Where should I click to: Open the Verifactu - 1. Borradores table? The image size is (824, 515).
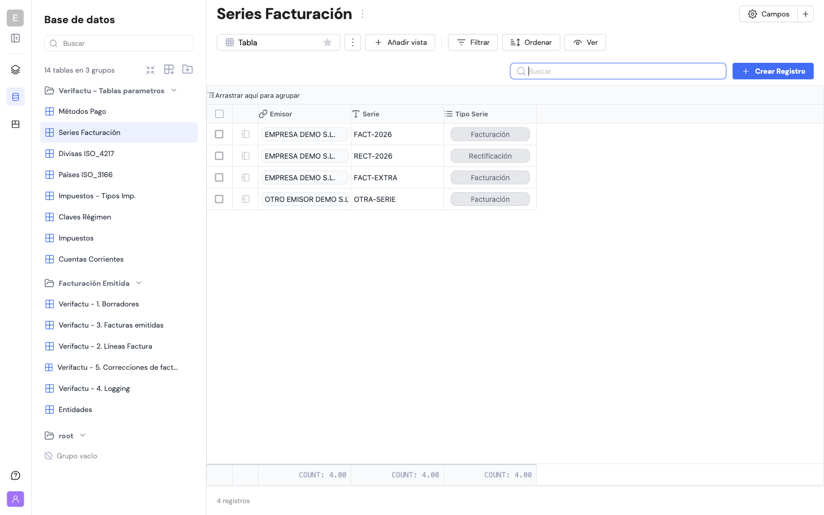pos(119,304)
